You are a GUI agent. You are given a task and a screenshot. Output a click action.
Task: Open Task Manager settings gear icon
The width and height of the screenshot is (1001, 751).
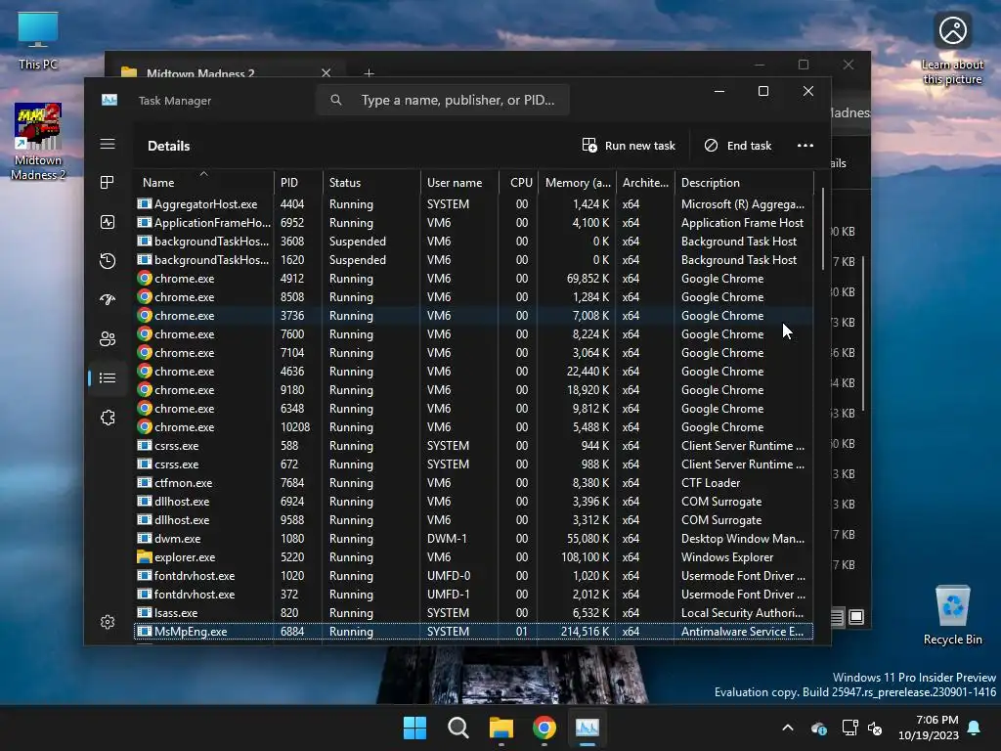pyautogui.click(x=108, y=622)
